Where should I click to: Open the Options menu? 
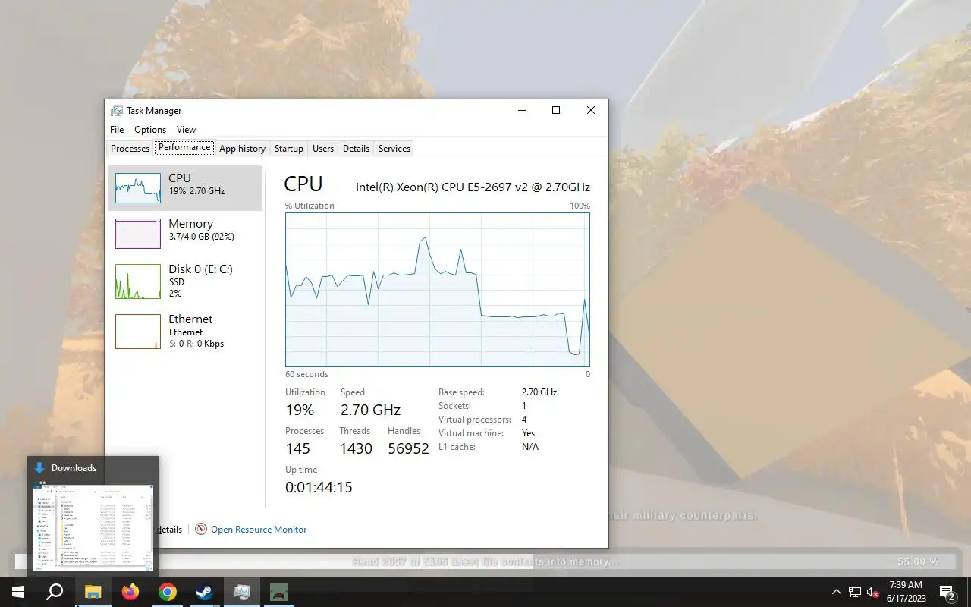pyautogui.click(x=150, y=130)
